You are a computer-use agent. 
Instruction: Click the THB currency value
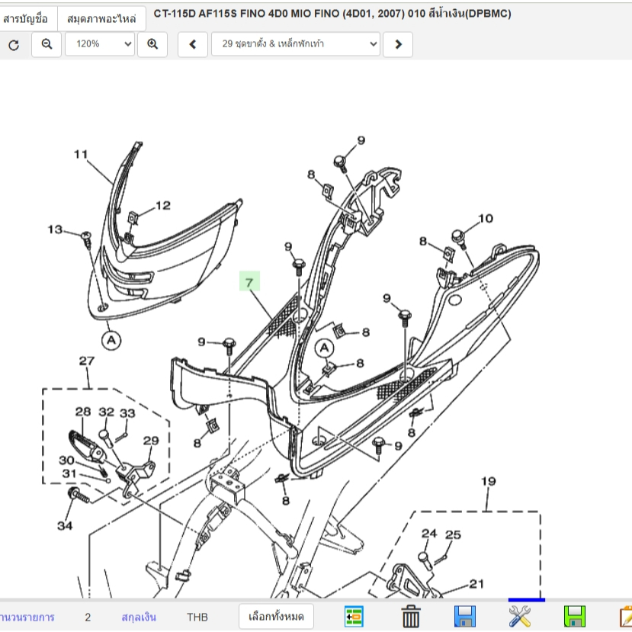[x=197, y=617]
